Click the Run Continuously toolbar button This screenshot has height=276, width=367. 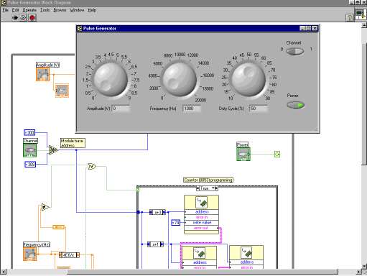[x=23, y=18]
